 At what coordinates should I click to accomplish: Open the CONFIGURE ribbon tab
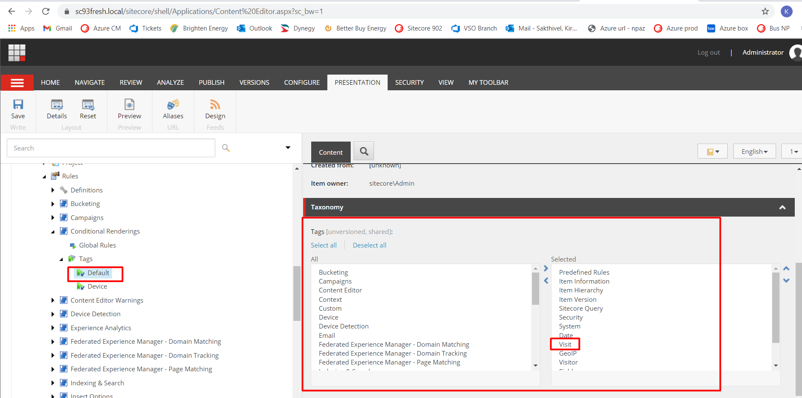point(302,83)
